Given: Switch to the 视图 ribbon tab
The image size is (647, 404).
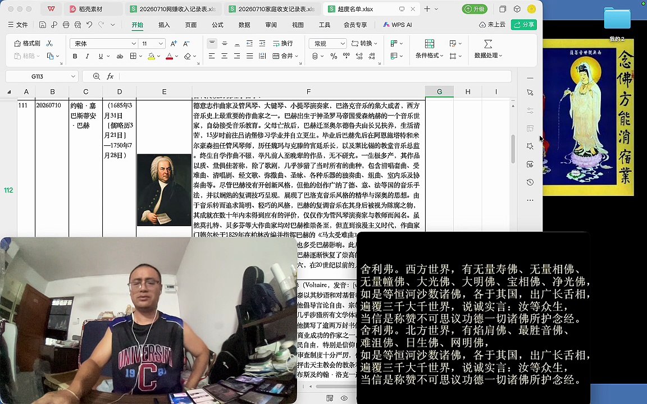Looking at the screenshot, I should point(298,25).
